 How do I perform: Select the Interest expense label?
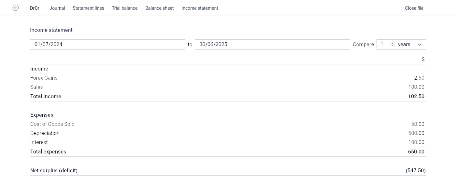click(39, 142)
